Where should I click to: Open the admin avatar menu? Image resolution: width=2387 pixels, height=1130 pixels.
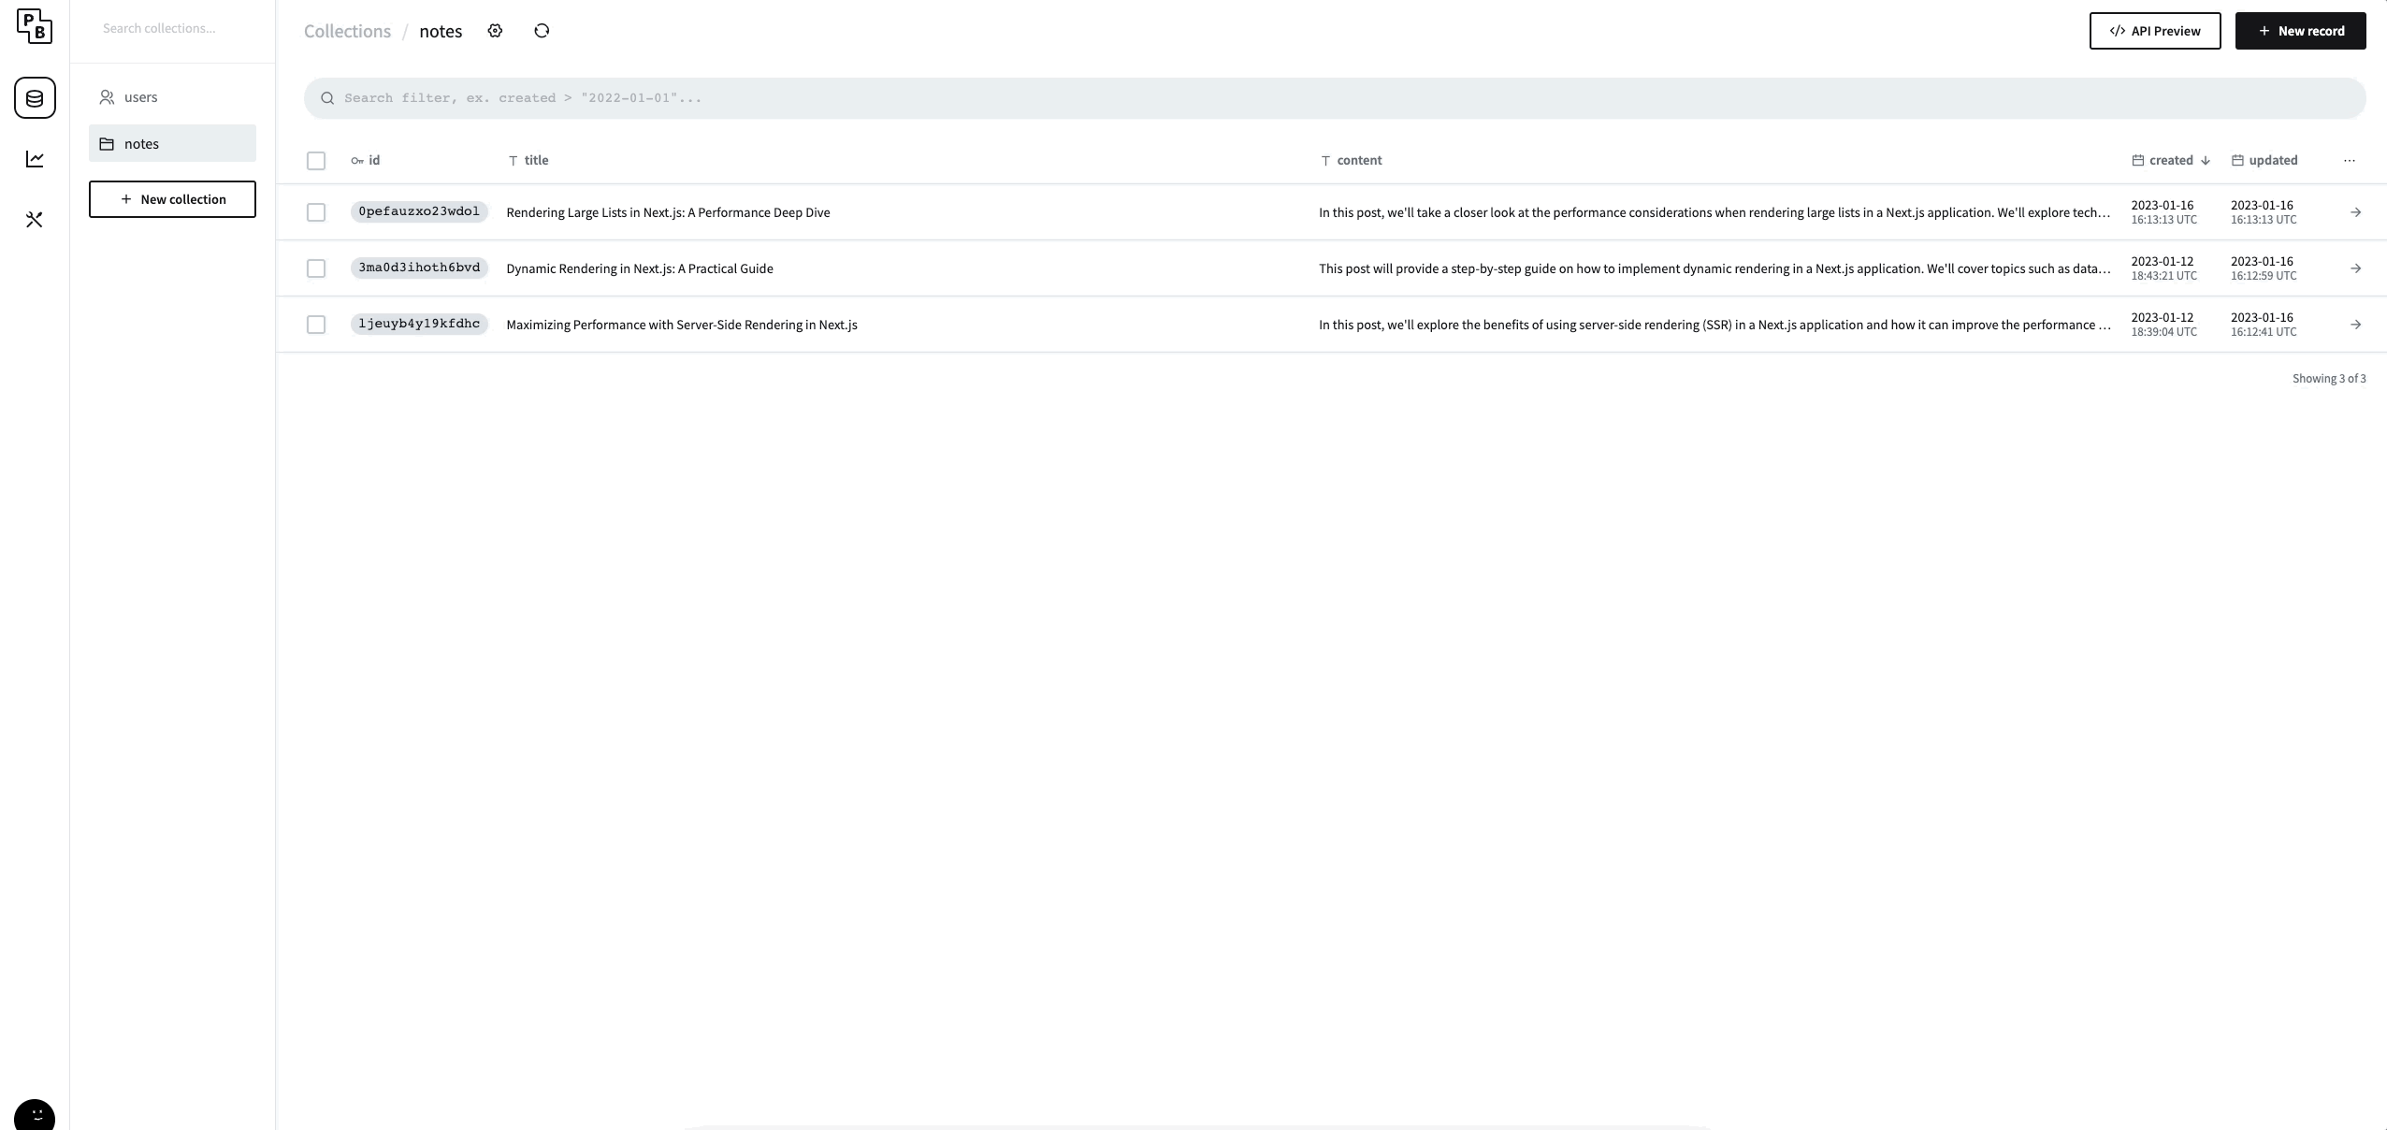point(35,1115)
